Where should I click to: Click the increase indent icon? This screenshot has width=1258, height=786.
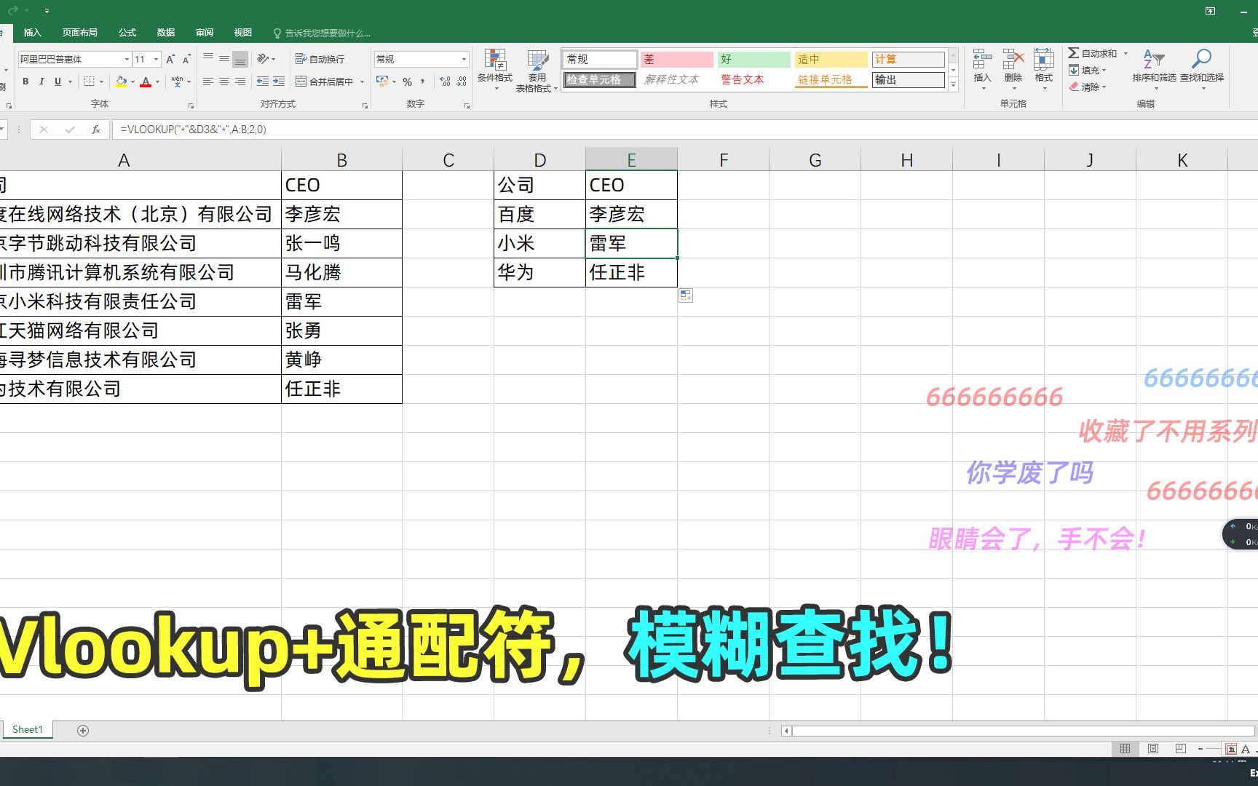click(x=279, y=82)
